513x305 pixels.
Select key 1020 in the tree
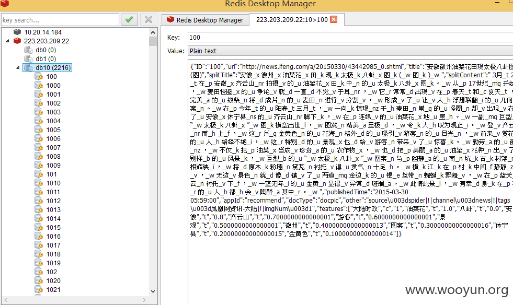click(53, 281)
